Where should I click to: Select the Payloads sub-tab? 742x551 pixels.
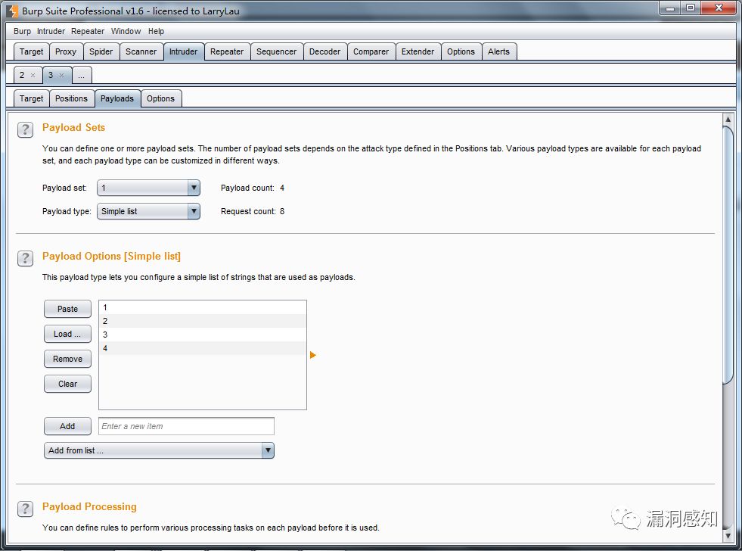pyautogui.click(x=117, y=98)
